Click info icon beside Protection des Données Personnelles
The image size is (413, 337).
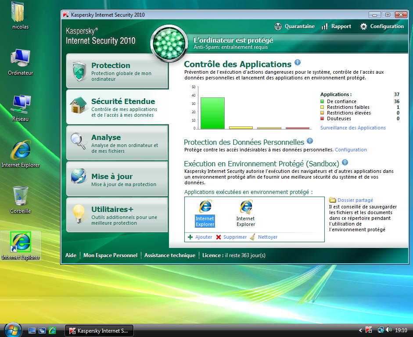(x=310, y=141)
